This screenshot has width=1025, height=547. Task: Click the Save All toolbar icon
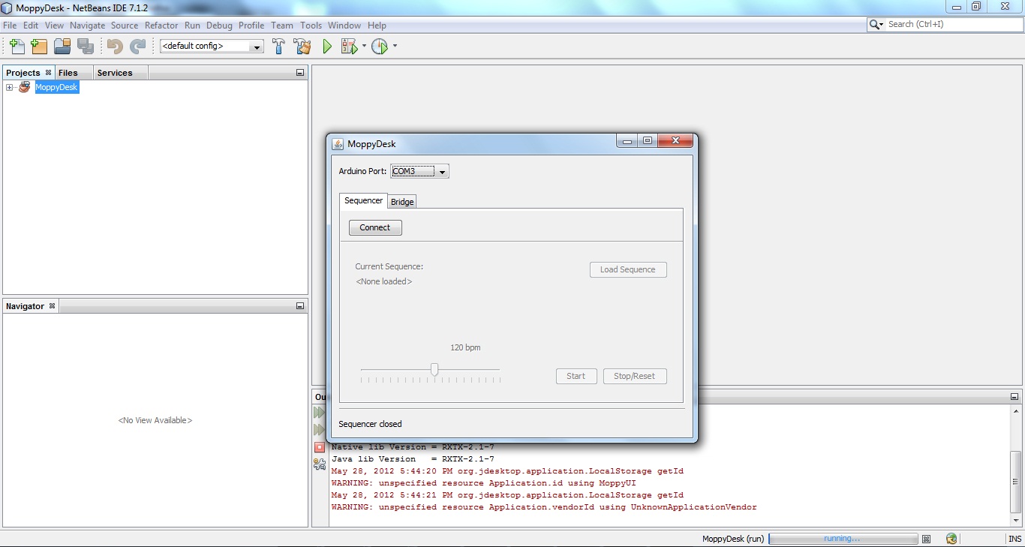point(86,47)
